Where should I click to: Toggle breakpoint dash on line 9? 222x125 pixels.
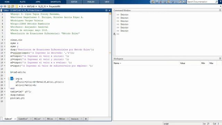tap(5, 40)
